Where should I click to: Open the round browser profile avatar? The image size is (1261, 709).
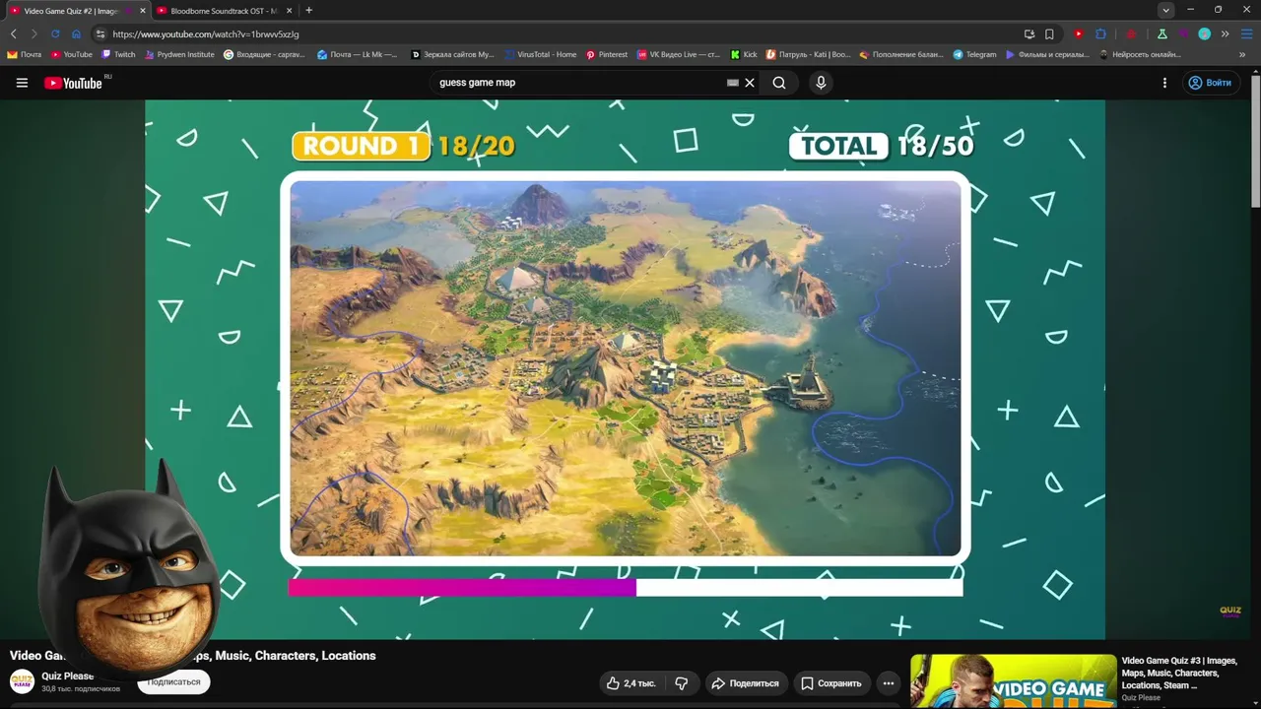click(x=1204, y=33)
